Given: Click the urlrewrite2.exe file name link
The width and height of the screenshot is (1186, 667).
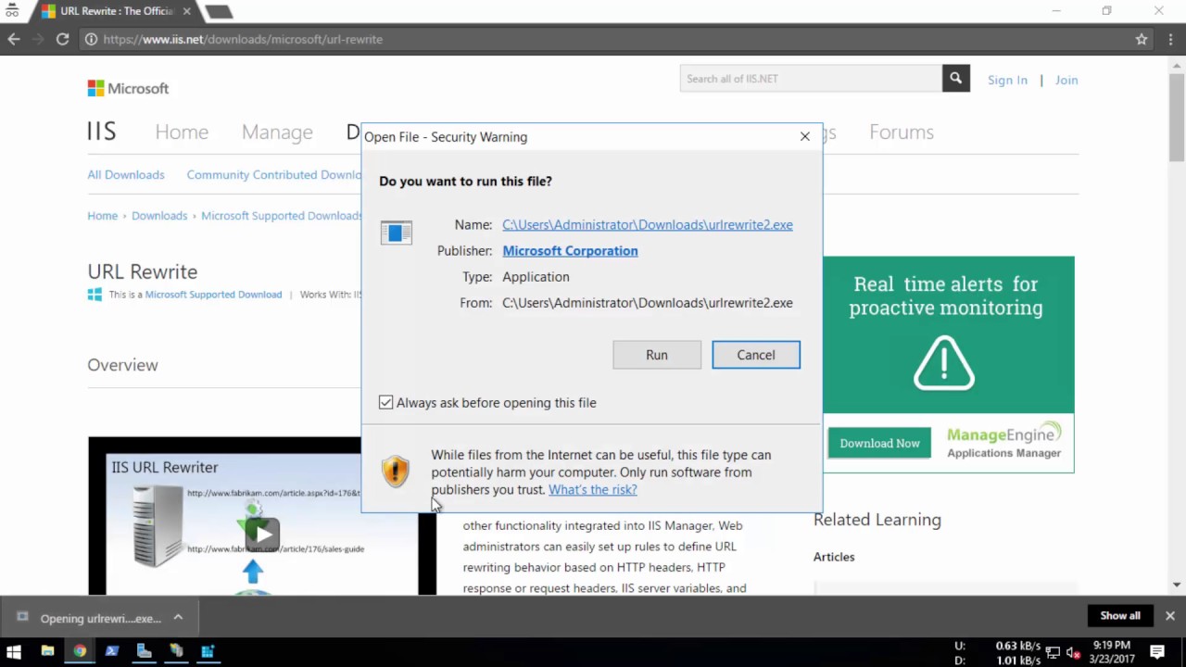Looking at the screenshot, I should click(x=648, y=224).
